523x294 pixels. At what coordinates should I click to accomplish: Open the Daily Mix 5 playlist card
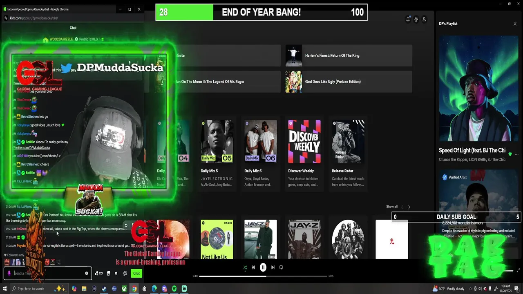click(217, 154)
